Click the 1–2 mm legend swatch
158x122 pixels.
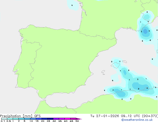point(16,119)
